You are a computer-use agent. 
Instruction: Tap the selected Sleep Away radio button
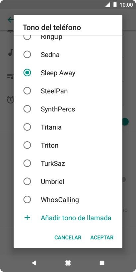27,73
